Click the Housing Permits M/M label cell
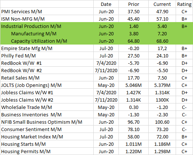The image size is (193, 155). (x=47, y=151)
